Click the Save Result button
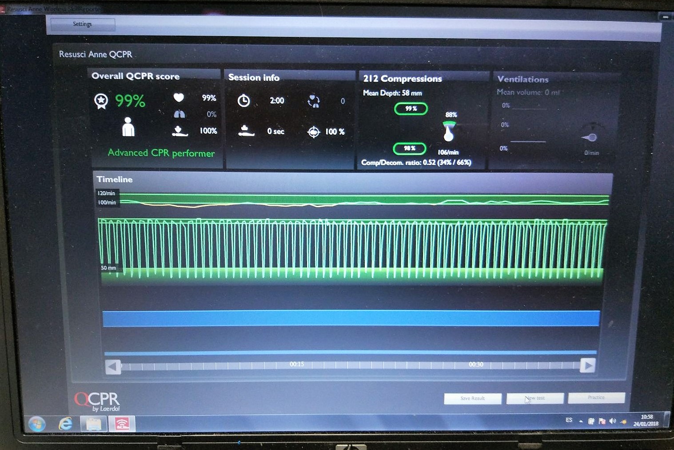674x450 pixels. (473, 398)
